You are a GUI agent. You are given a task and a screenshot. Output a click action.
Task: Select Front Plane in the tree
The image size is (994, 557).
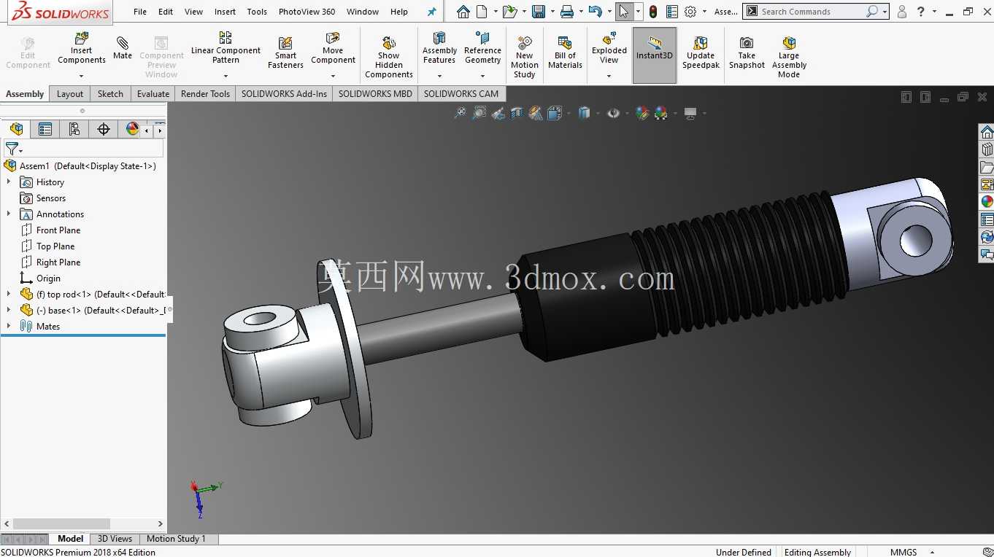click(x=58, y=230)
